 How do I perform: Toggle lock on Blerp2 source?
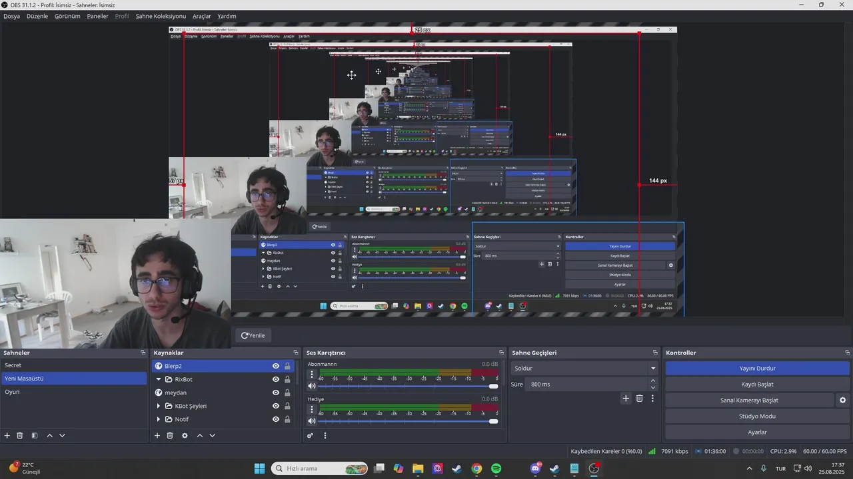click(x=287, y=366)
